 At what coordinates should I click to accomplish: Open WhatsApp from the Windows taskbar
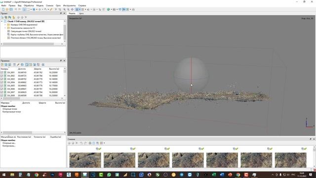pyautogui.click(x=109, y=175)
